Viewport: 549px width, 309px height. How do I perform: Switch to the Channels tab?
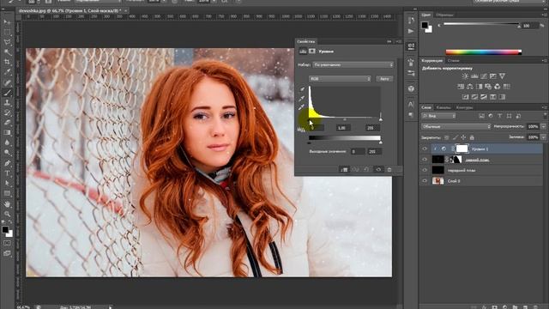point(443,107)
